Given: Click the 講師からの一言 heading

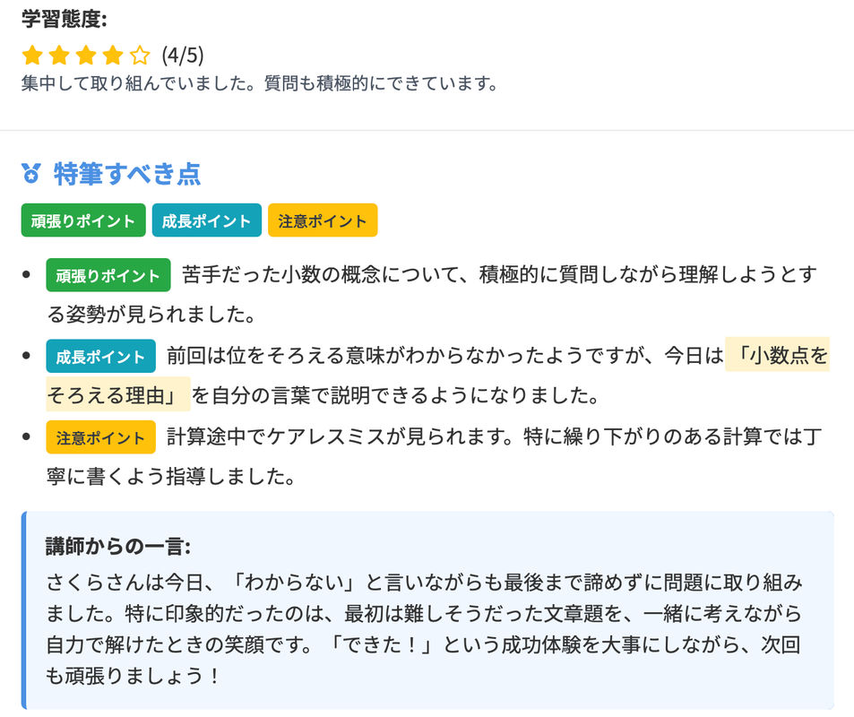Looking at the screenshot, I should (118, 546).
